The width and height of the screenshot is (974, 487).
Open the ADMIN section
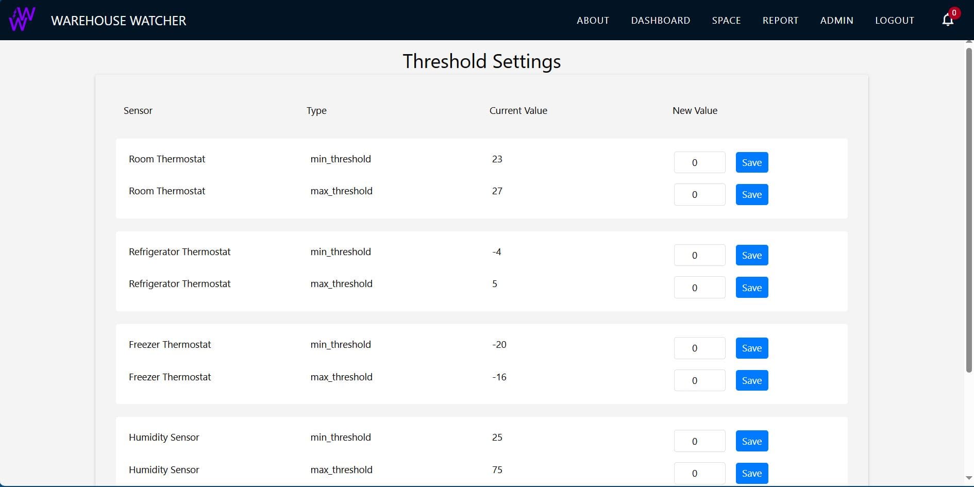click(x=836, y=21)
